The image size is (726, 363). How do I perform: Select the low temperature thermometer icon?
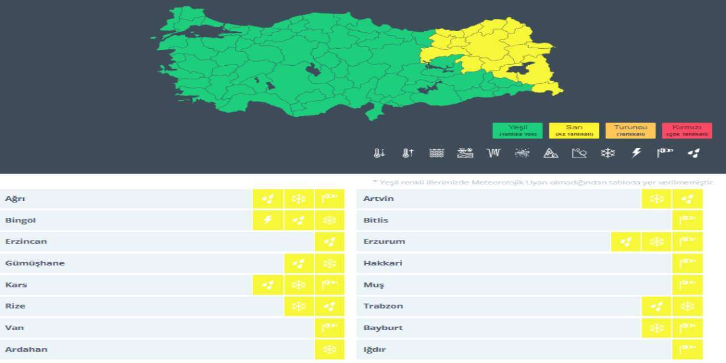[380, 153]
